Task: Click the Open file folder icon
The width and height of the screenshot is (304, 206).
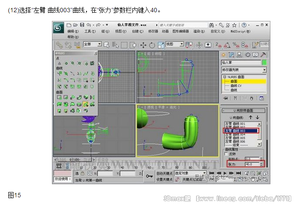Action: (x=76, y=25)
